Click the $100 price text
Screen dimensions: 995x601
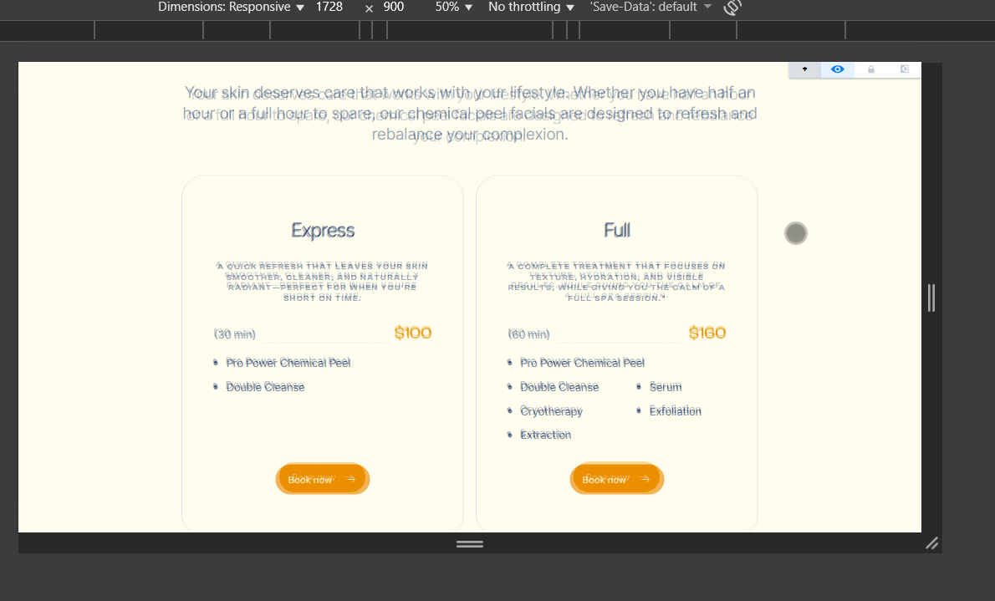pos(412,334)
